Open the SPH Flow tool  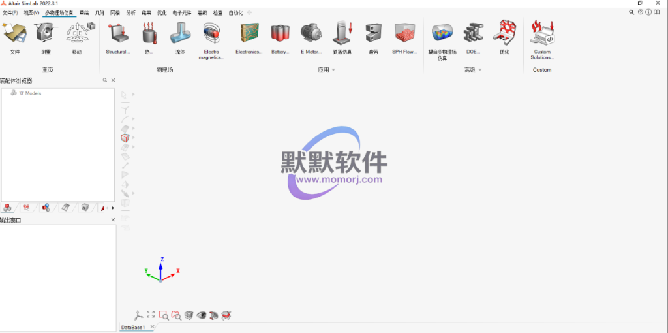(404, 37)
